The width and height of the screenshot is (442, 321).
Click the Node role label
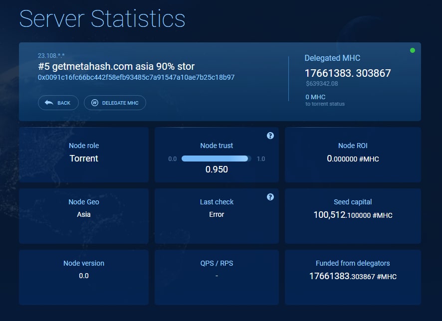(x=84, y=146)
